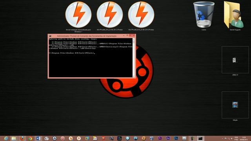Open the AREA 51 desktop item

235,61
